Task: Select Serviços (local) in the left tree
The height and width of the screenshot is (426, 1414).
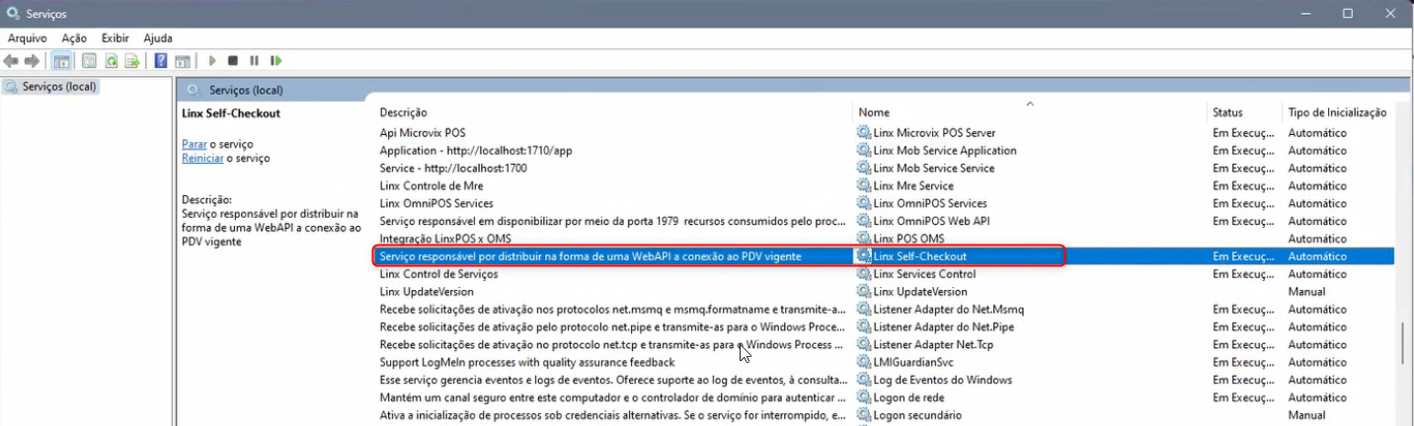Action: [x=59, y=87]
